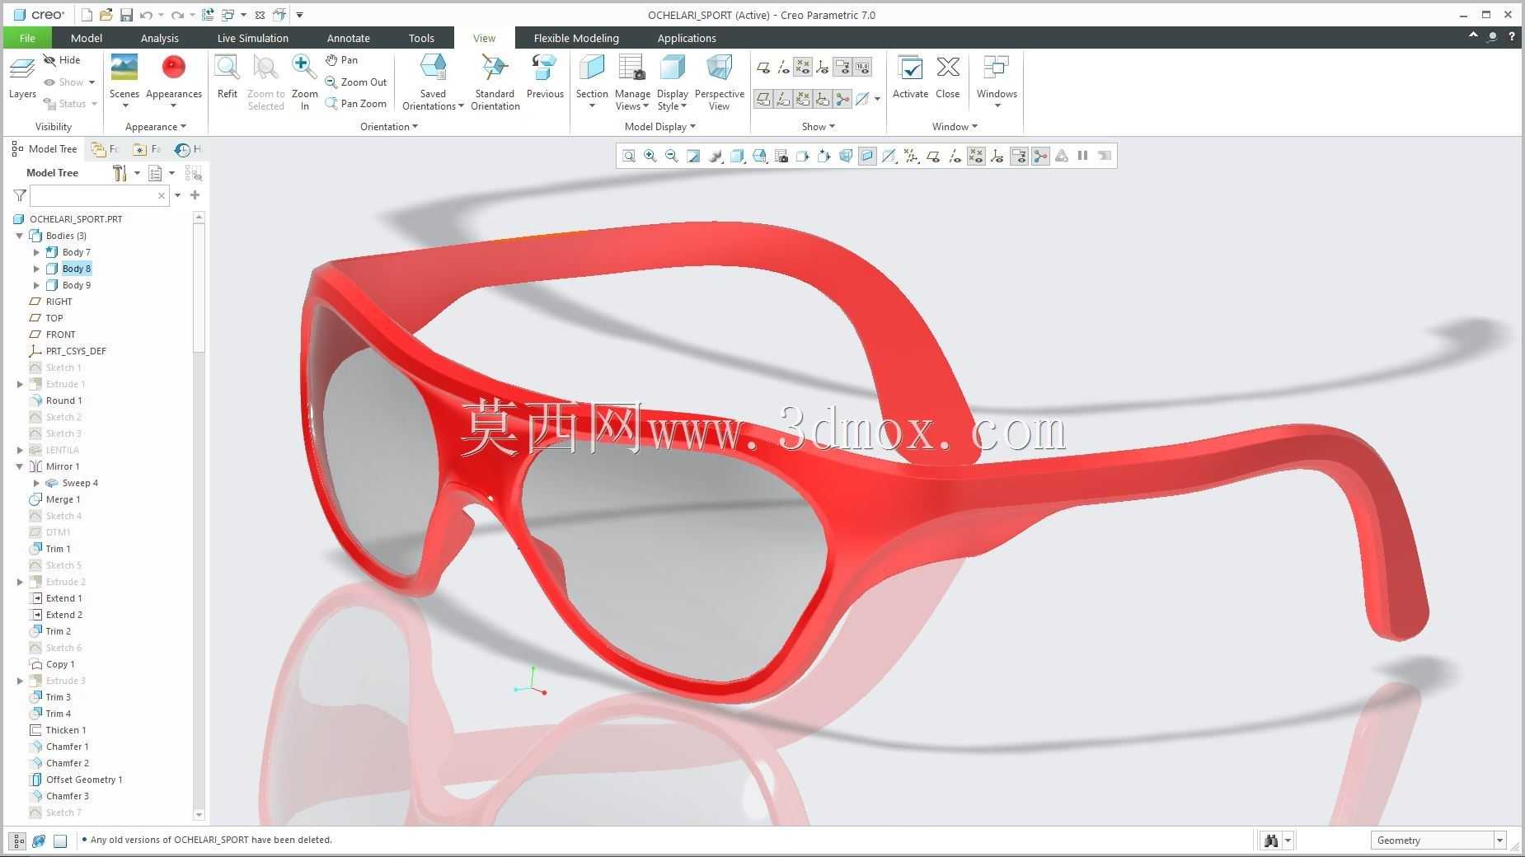Image resolution: width=1525 pixels, height=857 pixels.
Task: Select Body 8 in the model tree
Action: tap(77, 269)
